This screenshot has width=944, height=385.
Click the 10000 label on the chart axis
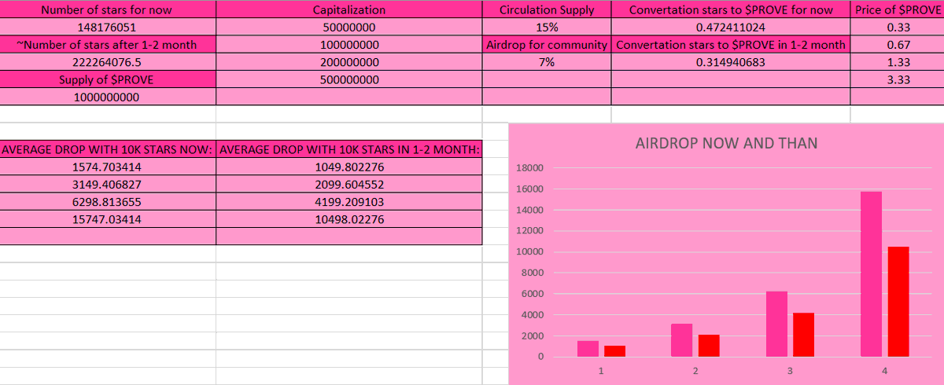[530, 252]
